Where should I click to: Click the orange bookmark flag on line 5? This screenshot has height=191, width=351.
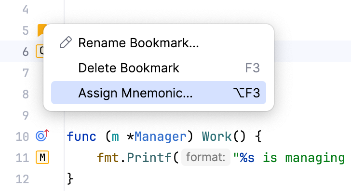40,30
